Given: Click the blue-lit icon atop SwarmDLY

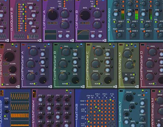Looking at the screenshot, I should point(146,92).
